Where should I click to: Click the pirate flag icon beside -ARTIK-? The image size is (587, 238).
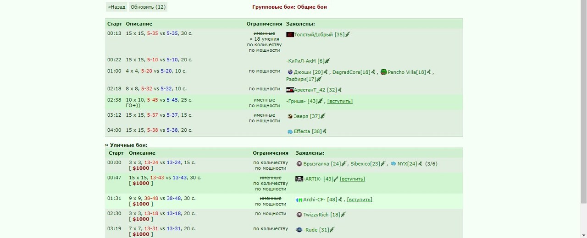click(x=299, y=178)
